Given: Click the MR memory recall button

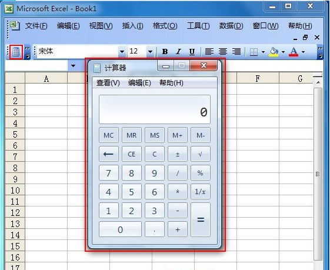Looking at the screenshot, I should pyautogui.click(x=132, y=135).
